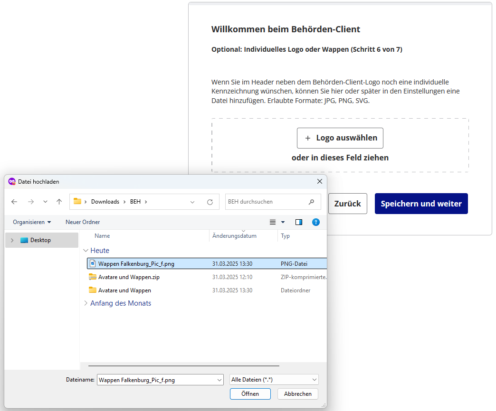Viewport: 496px width, 411px height.
Task: Click the BEH durchsuchen search field
Action: 266,202
